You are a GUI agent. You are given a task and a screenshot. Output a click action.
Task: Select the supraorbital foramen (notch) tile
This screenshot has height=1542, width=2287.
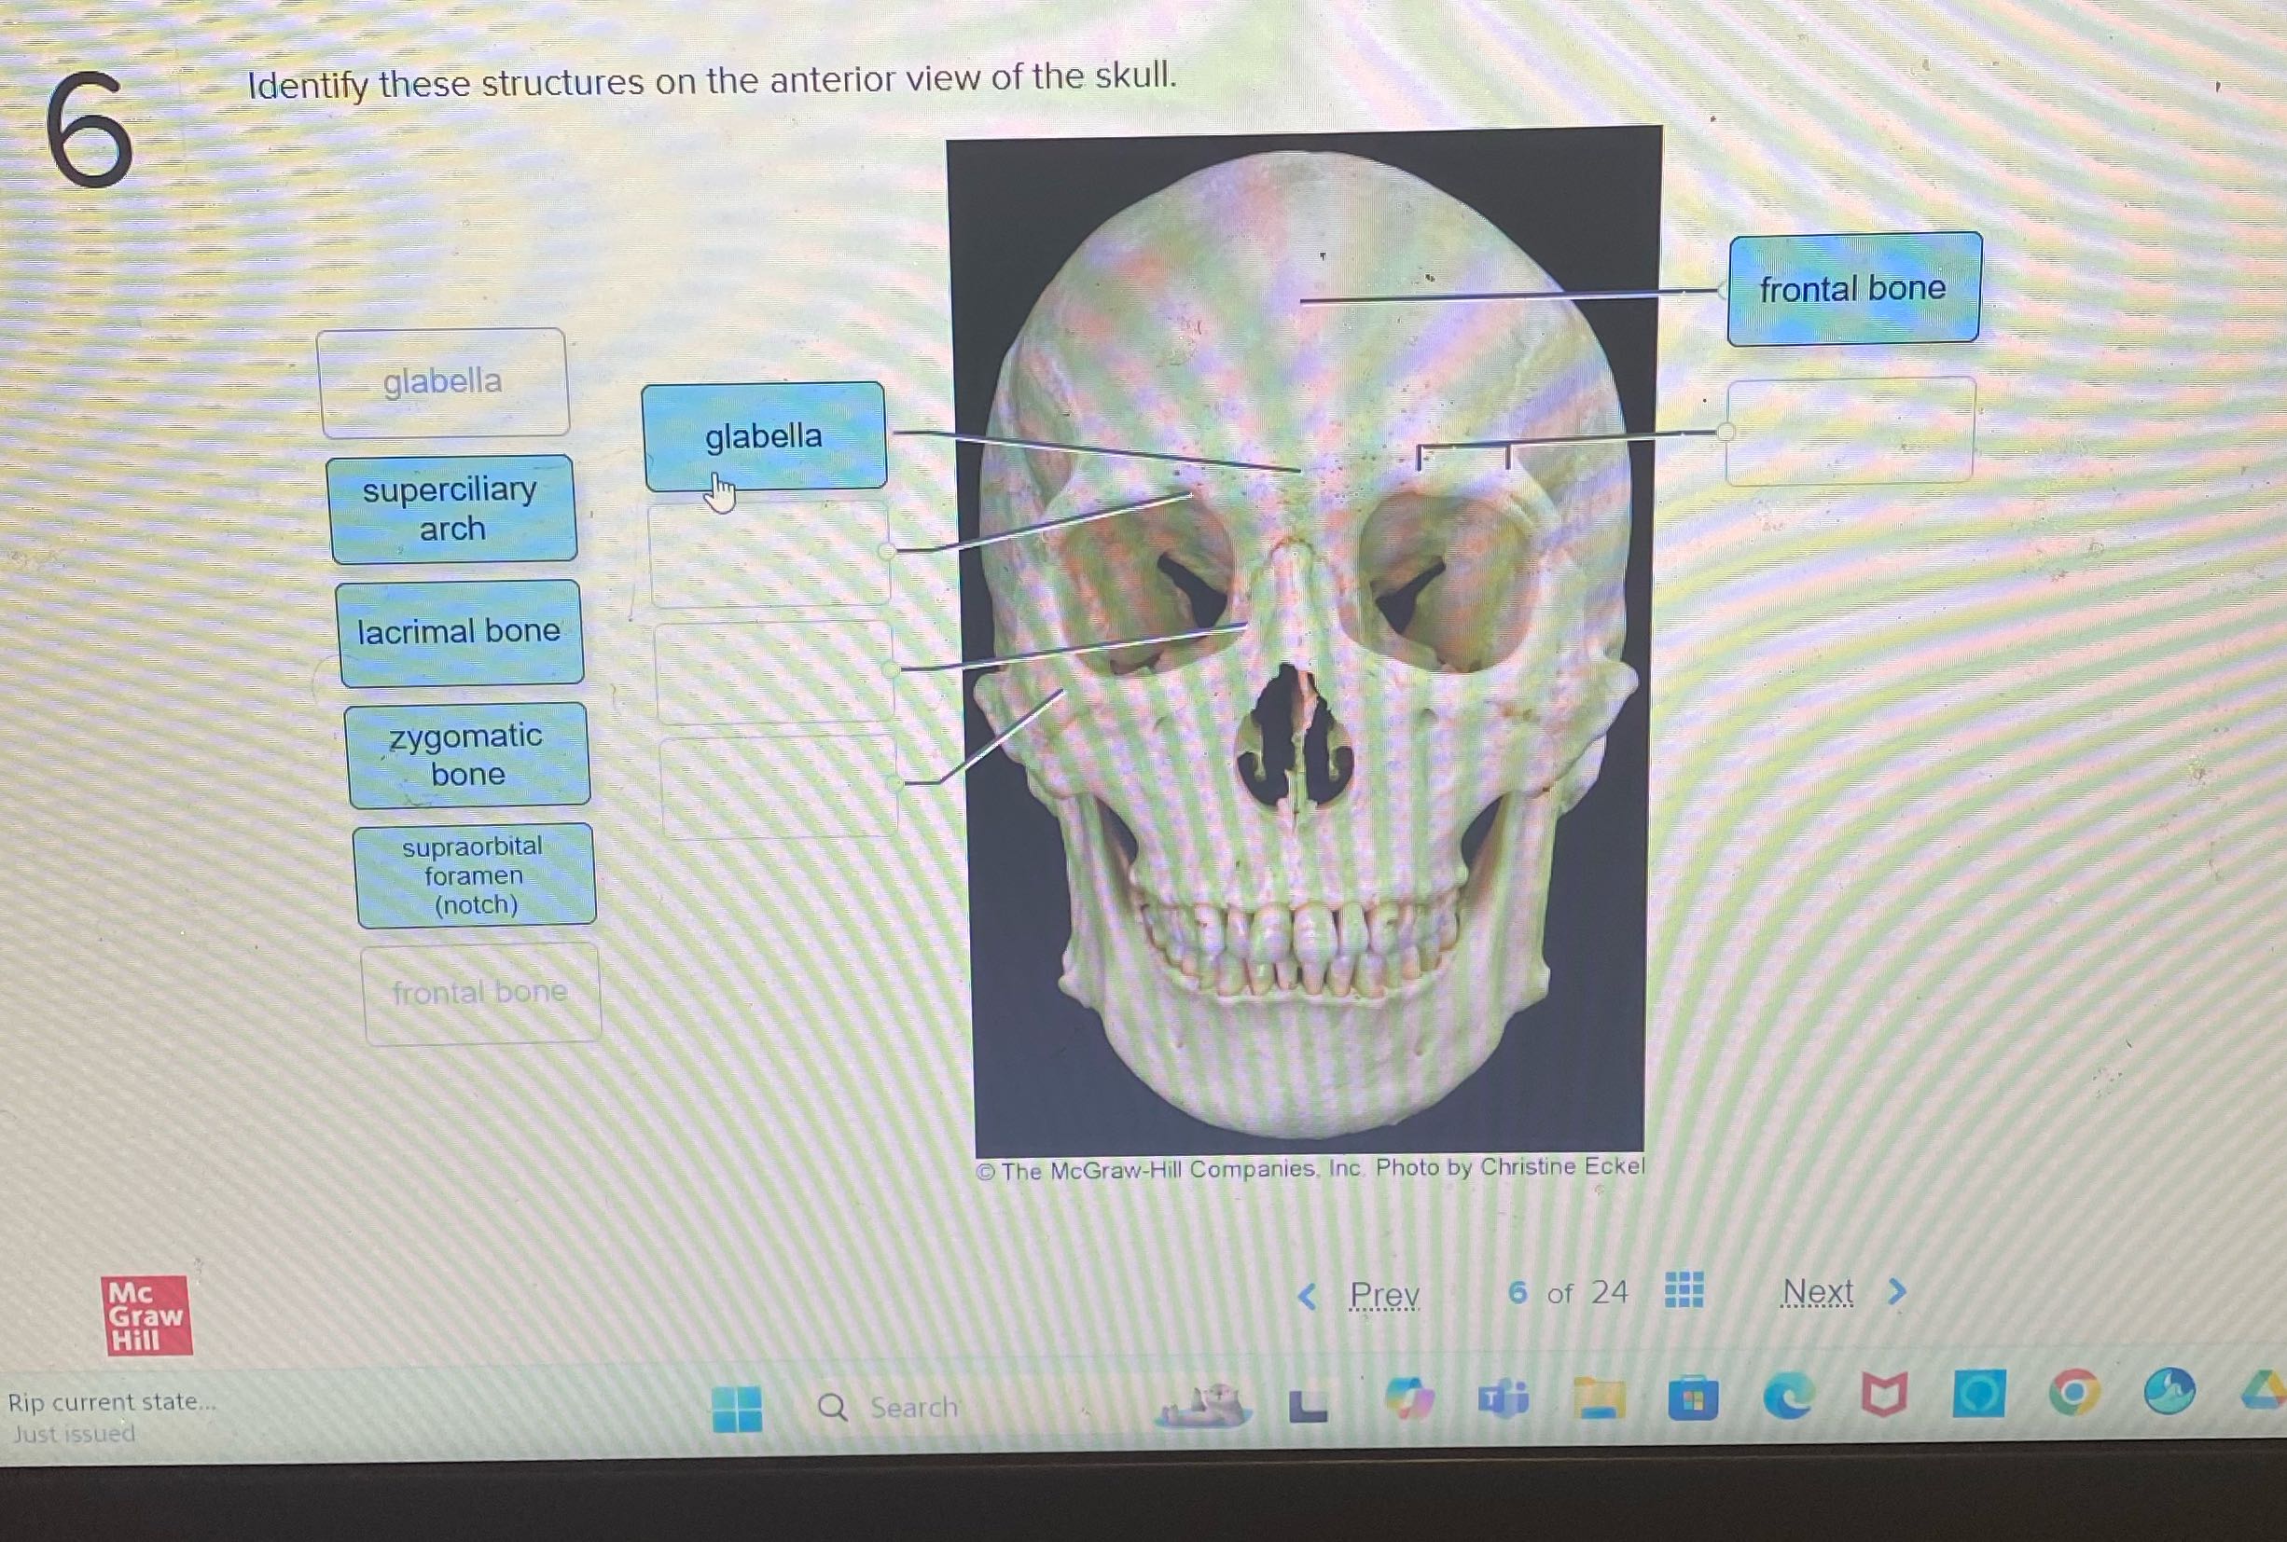point(475,876)
